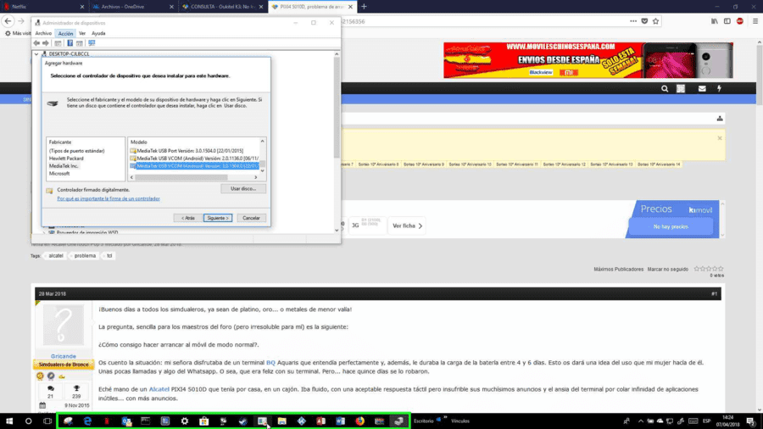Open the Archivo menu
This screenshot has width=763, height=429.
click(x=43, y=33)
